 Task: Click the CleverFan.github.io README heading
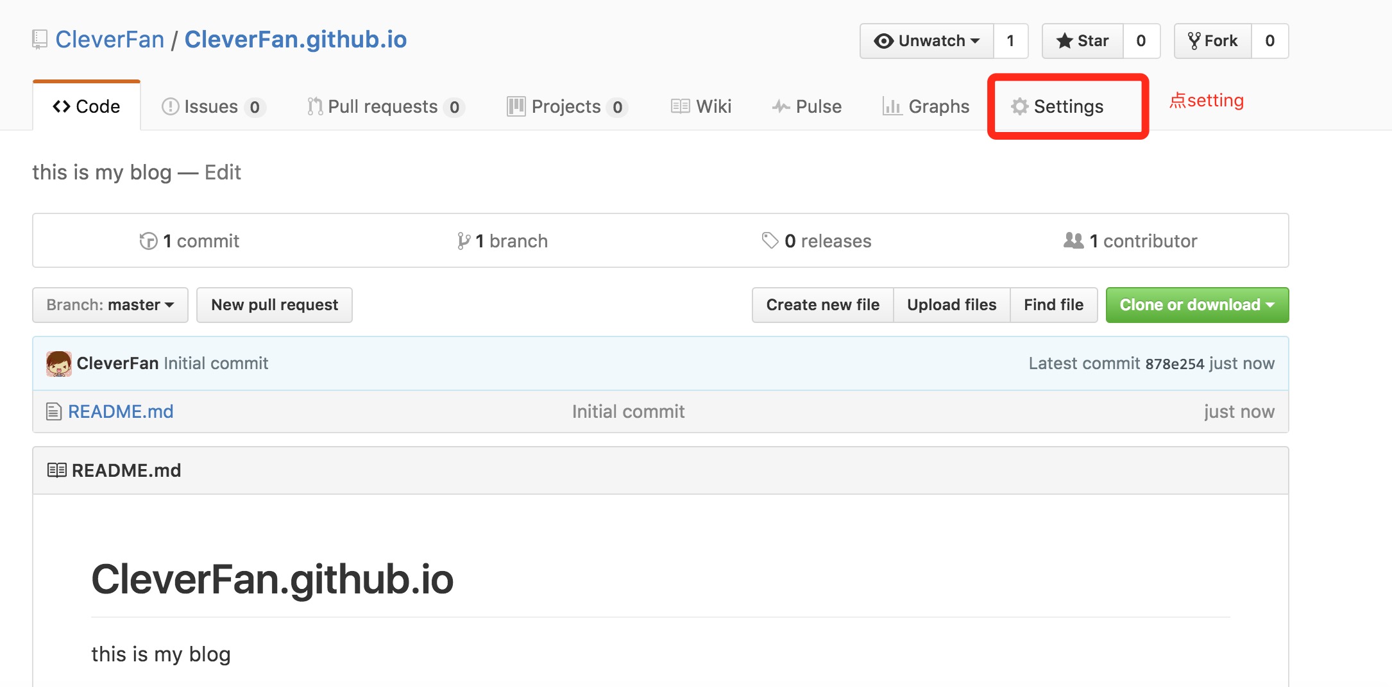pyautogui.click(x=273, y=579)
